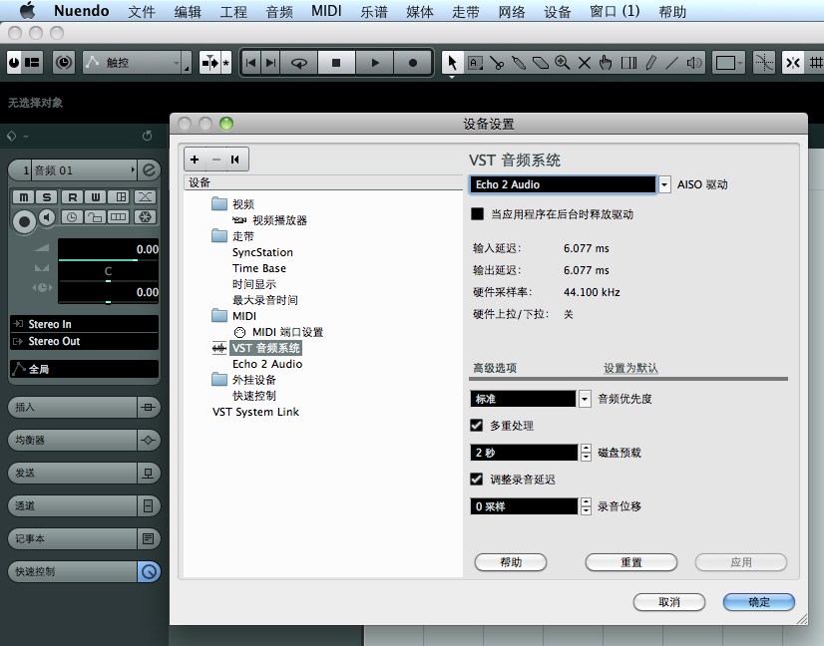Toggle the track monitor speaker button
Viewport: 824px width, 646px height.
[x=47, y=217]
